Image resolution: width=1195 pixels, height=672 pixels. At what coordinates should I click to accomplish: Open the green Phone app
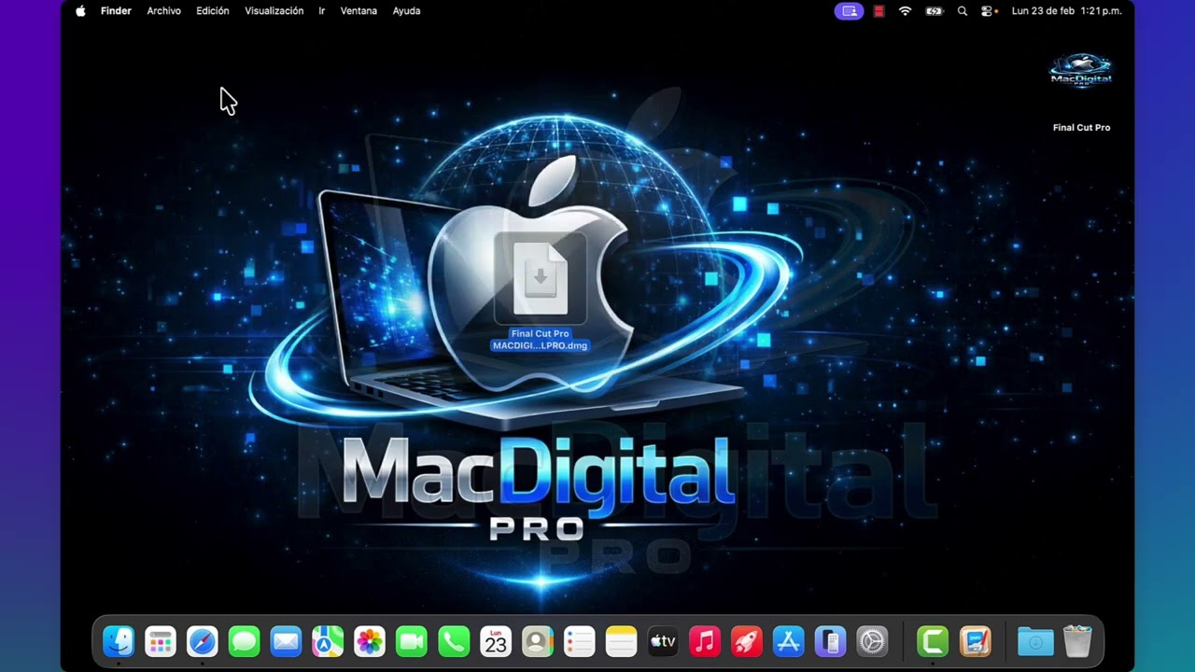coord(454,641)
